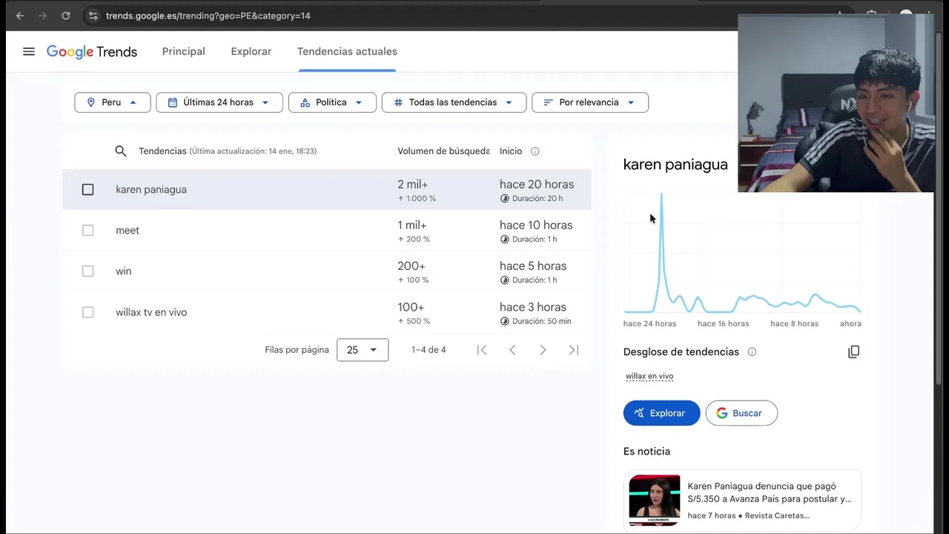Open the Últimas 24 horas time dropdown

point(219,102)
